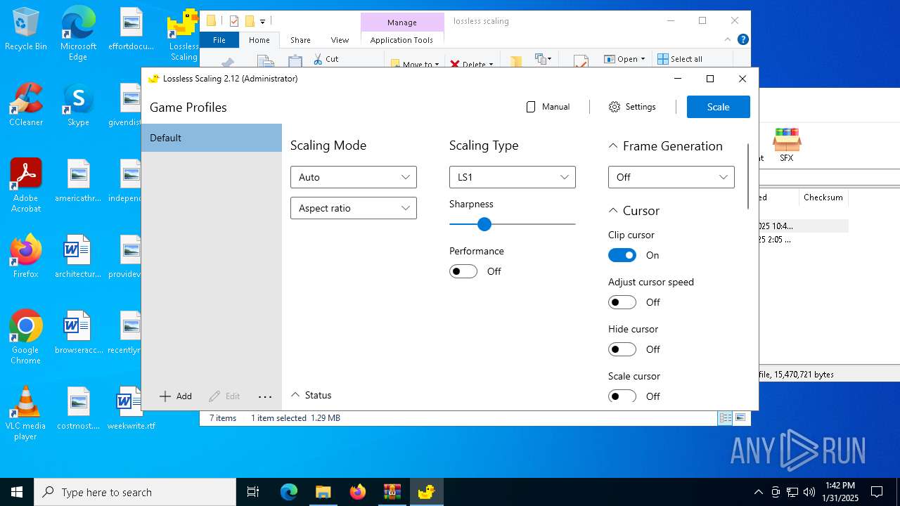Image resolution: width=900 pixels, height=506 pixels.
Task: Click the Lossless Scaling scrollbar
Action: pyautogui.click(x=748, y=176)
